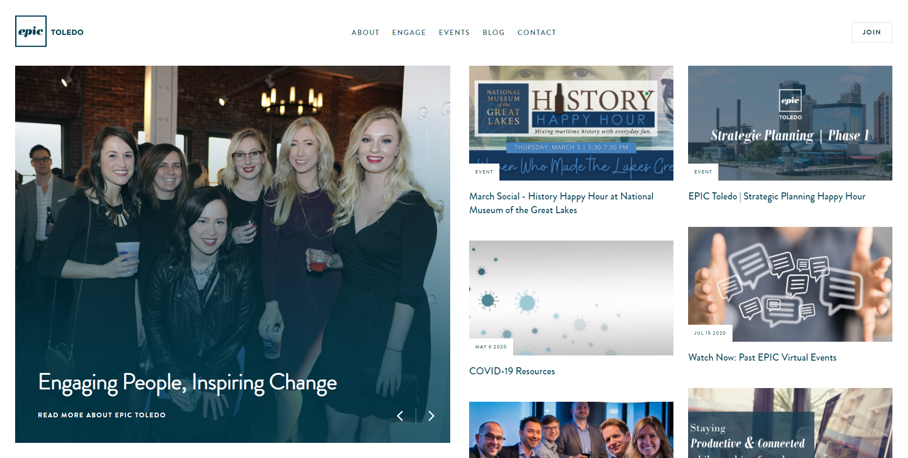
Task: Open the Staying Productive & Connected thumbnail
Action: point(790,423)
